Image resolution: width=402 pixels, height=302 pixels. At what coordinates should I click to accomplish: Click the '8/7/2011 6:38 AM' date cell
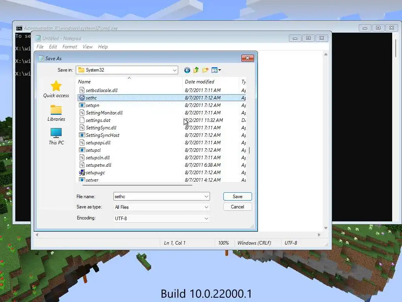click(203, 165)
